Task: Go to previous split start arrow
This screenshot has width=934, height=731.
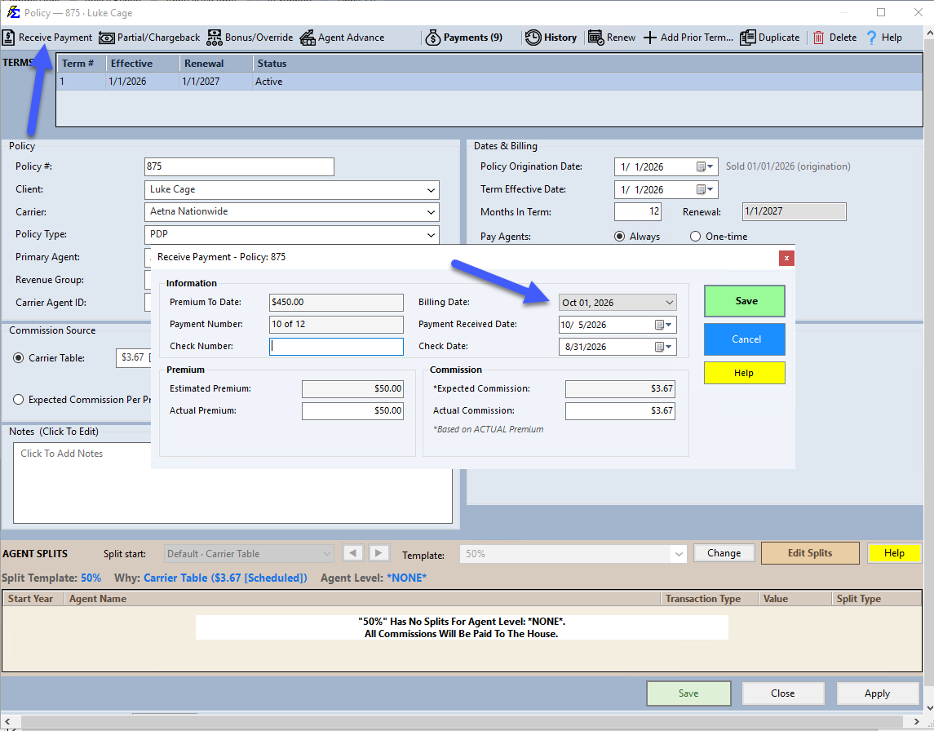Action: pos(353,553)
